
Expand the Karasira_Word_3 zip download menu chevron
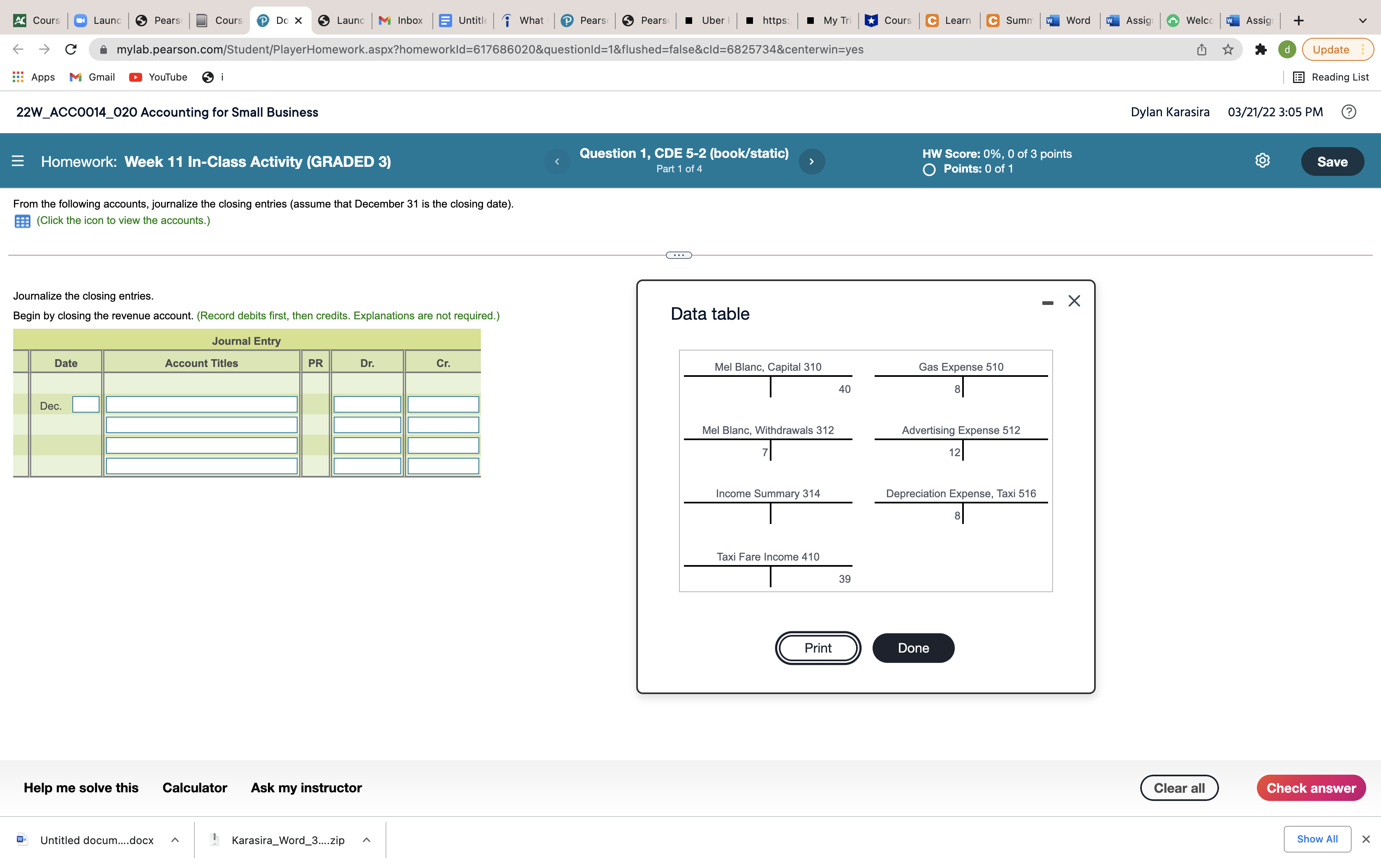click(x=366, y=840)
